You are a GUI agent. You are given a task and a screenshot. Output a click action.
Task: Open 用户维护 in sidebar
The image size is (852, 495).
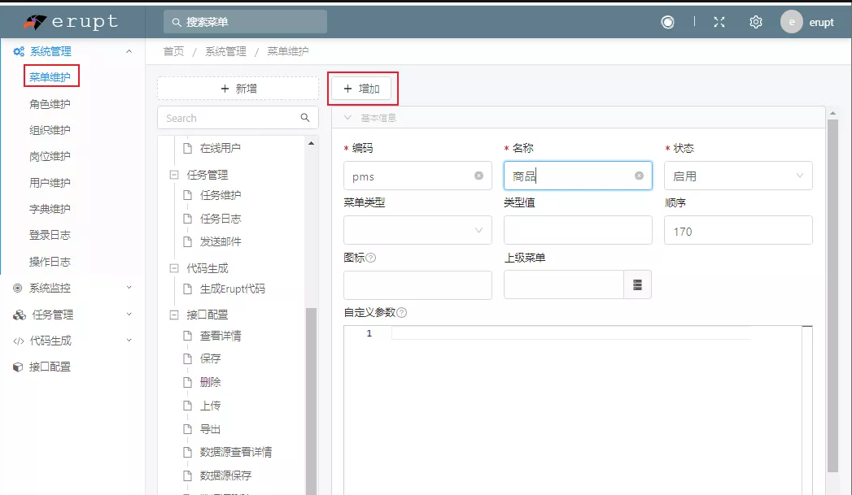tap(50, 183)
